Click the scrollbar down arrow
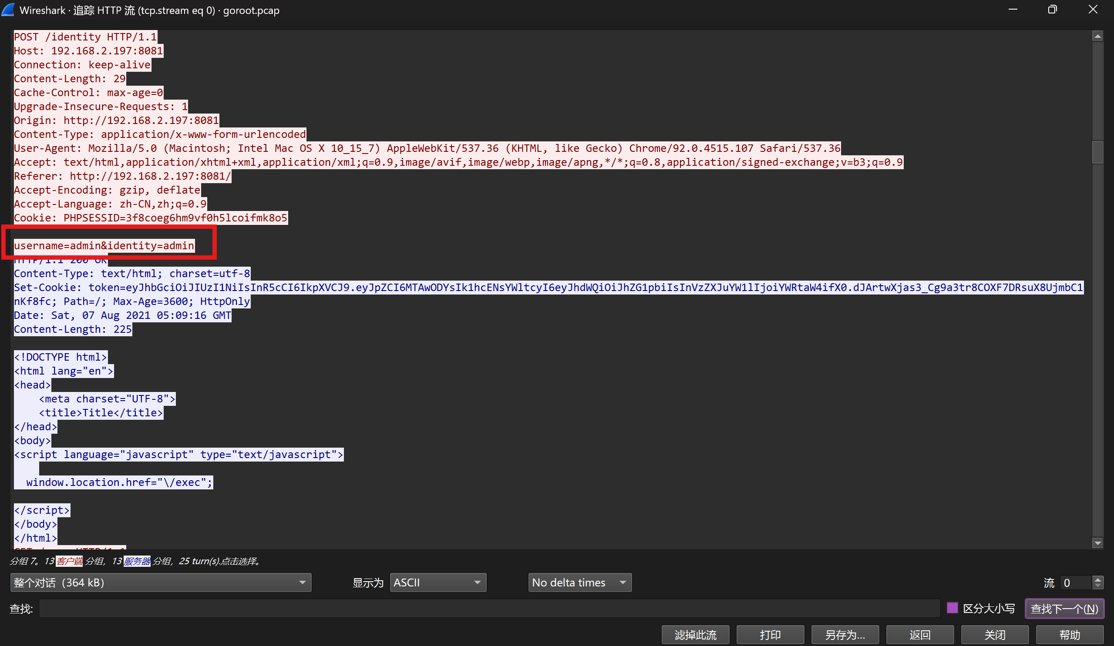Image resolution: width=1114 pixels, height=646 pixels. pos(1097,543)
